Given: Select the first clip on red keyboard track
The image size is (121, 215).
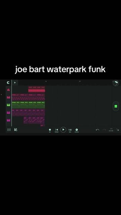Looking at the screenshot, I should [x=16, y=97].
